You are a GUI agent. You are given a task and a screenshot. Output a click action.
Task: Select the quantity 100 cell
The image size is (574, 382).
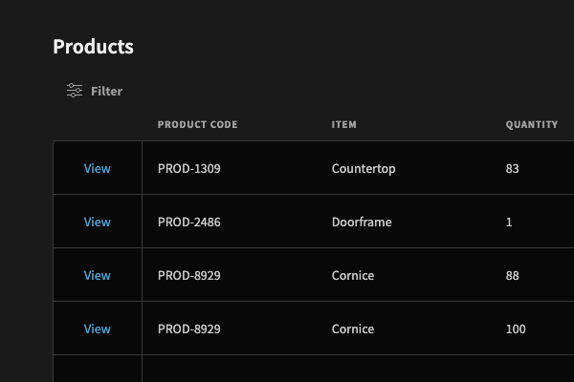pyautogui.click(x=516, y=329)
